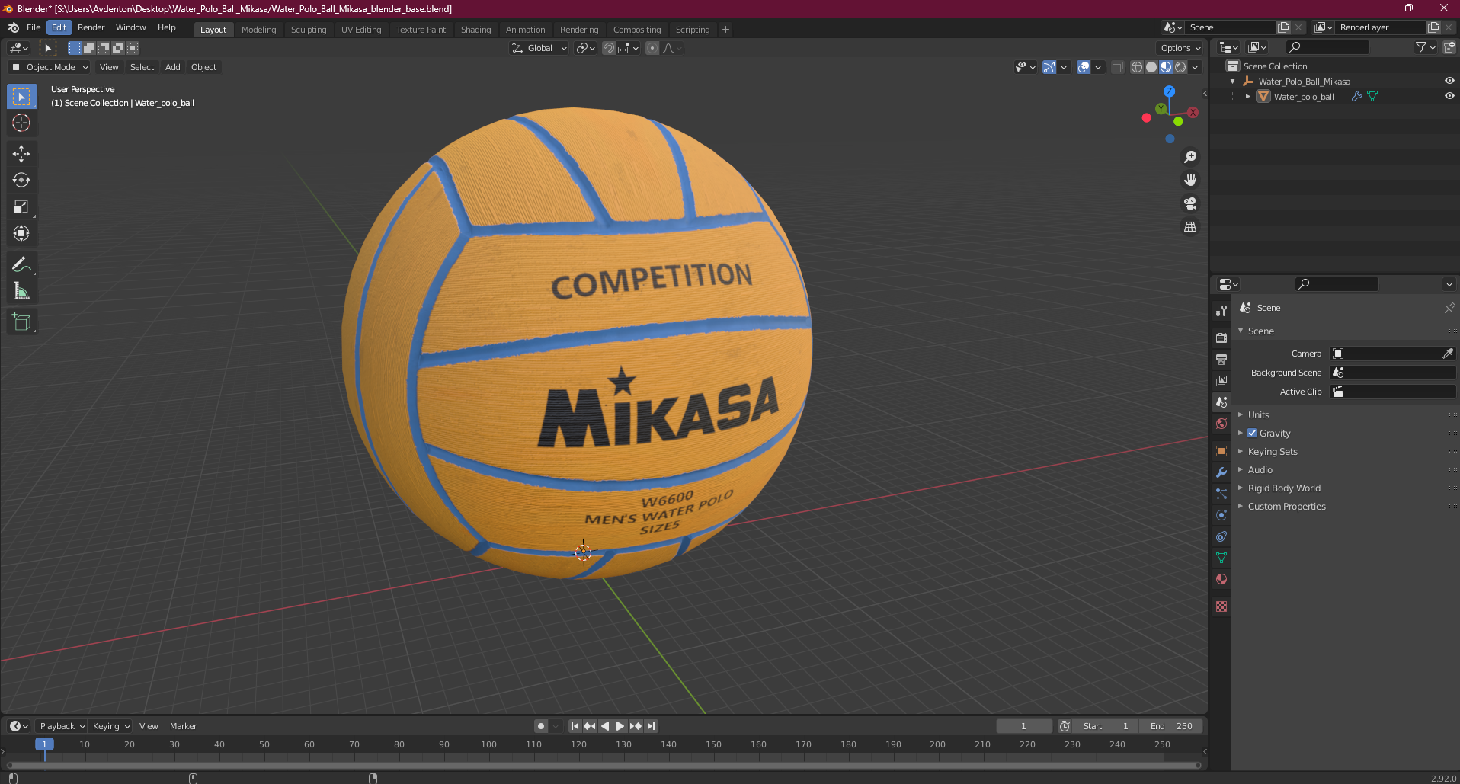This screenshot has width=1460, height=784.
Task: Open the Global orientation dropdown
Action: coord(539,48)
